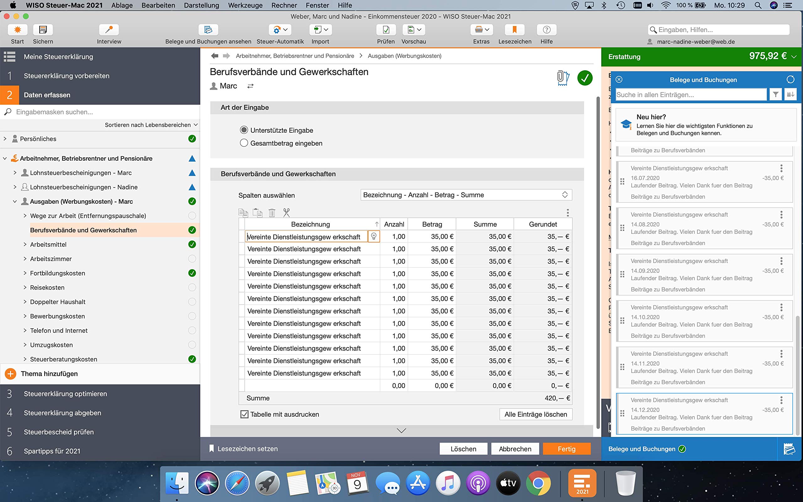Go back with the left navigation arrow
Viewport: 803px width, 502px height.
coord(215,56)
